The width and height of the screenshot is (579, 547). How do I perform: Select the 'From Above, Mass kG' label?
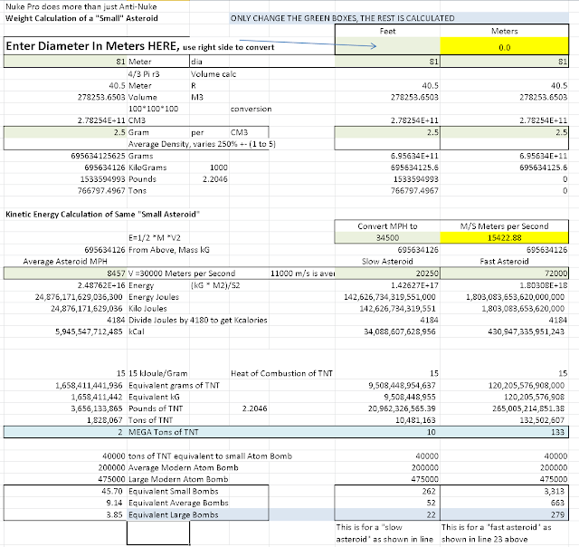(169, 249)
